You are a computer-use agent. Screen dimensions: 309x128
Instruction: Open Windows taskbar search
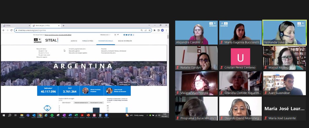click(x=10, y=115)
